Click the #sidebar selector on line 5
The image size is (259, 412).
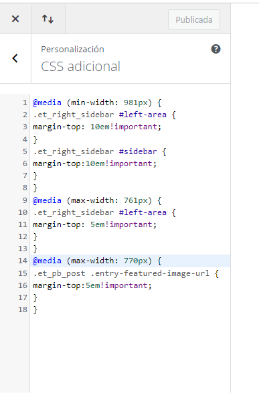138,151
